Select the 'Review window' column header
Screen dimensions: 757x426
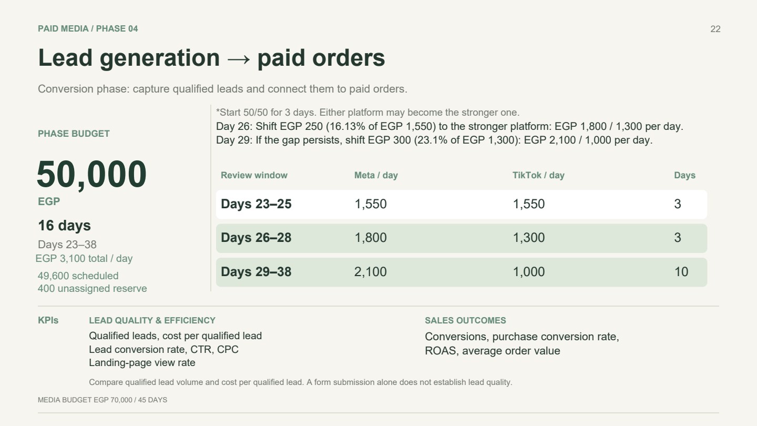[x=254, y=175]
